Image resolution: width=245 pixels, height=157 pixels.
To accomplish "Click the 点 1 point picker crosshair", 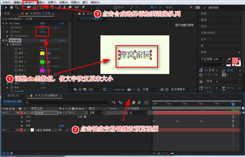I will [42, 49].
